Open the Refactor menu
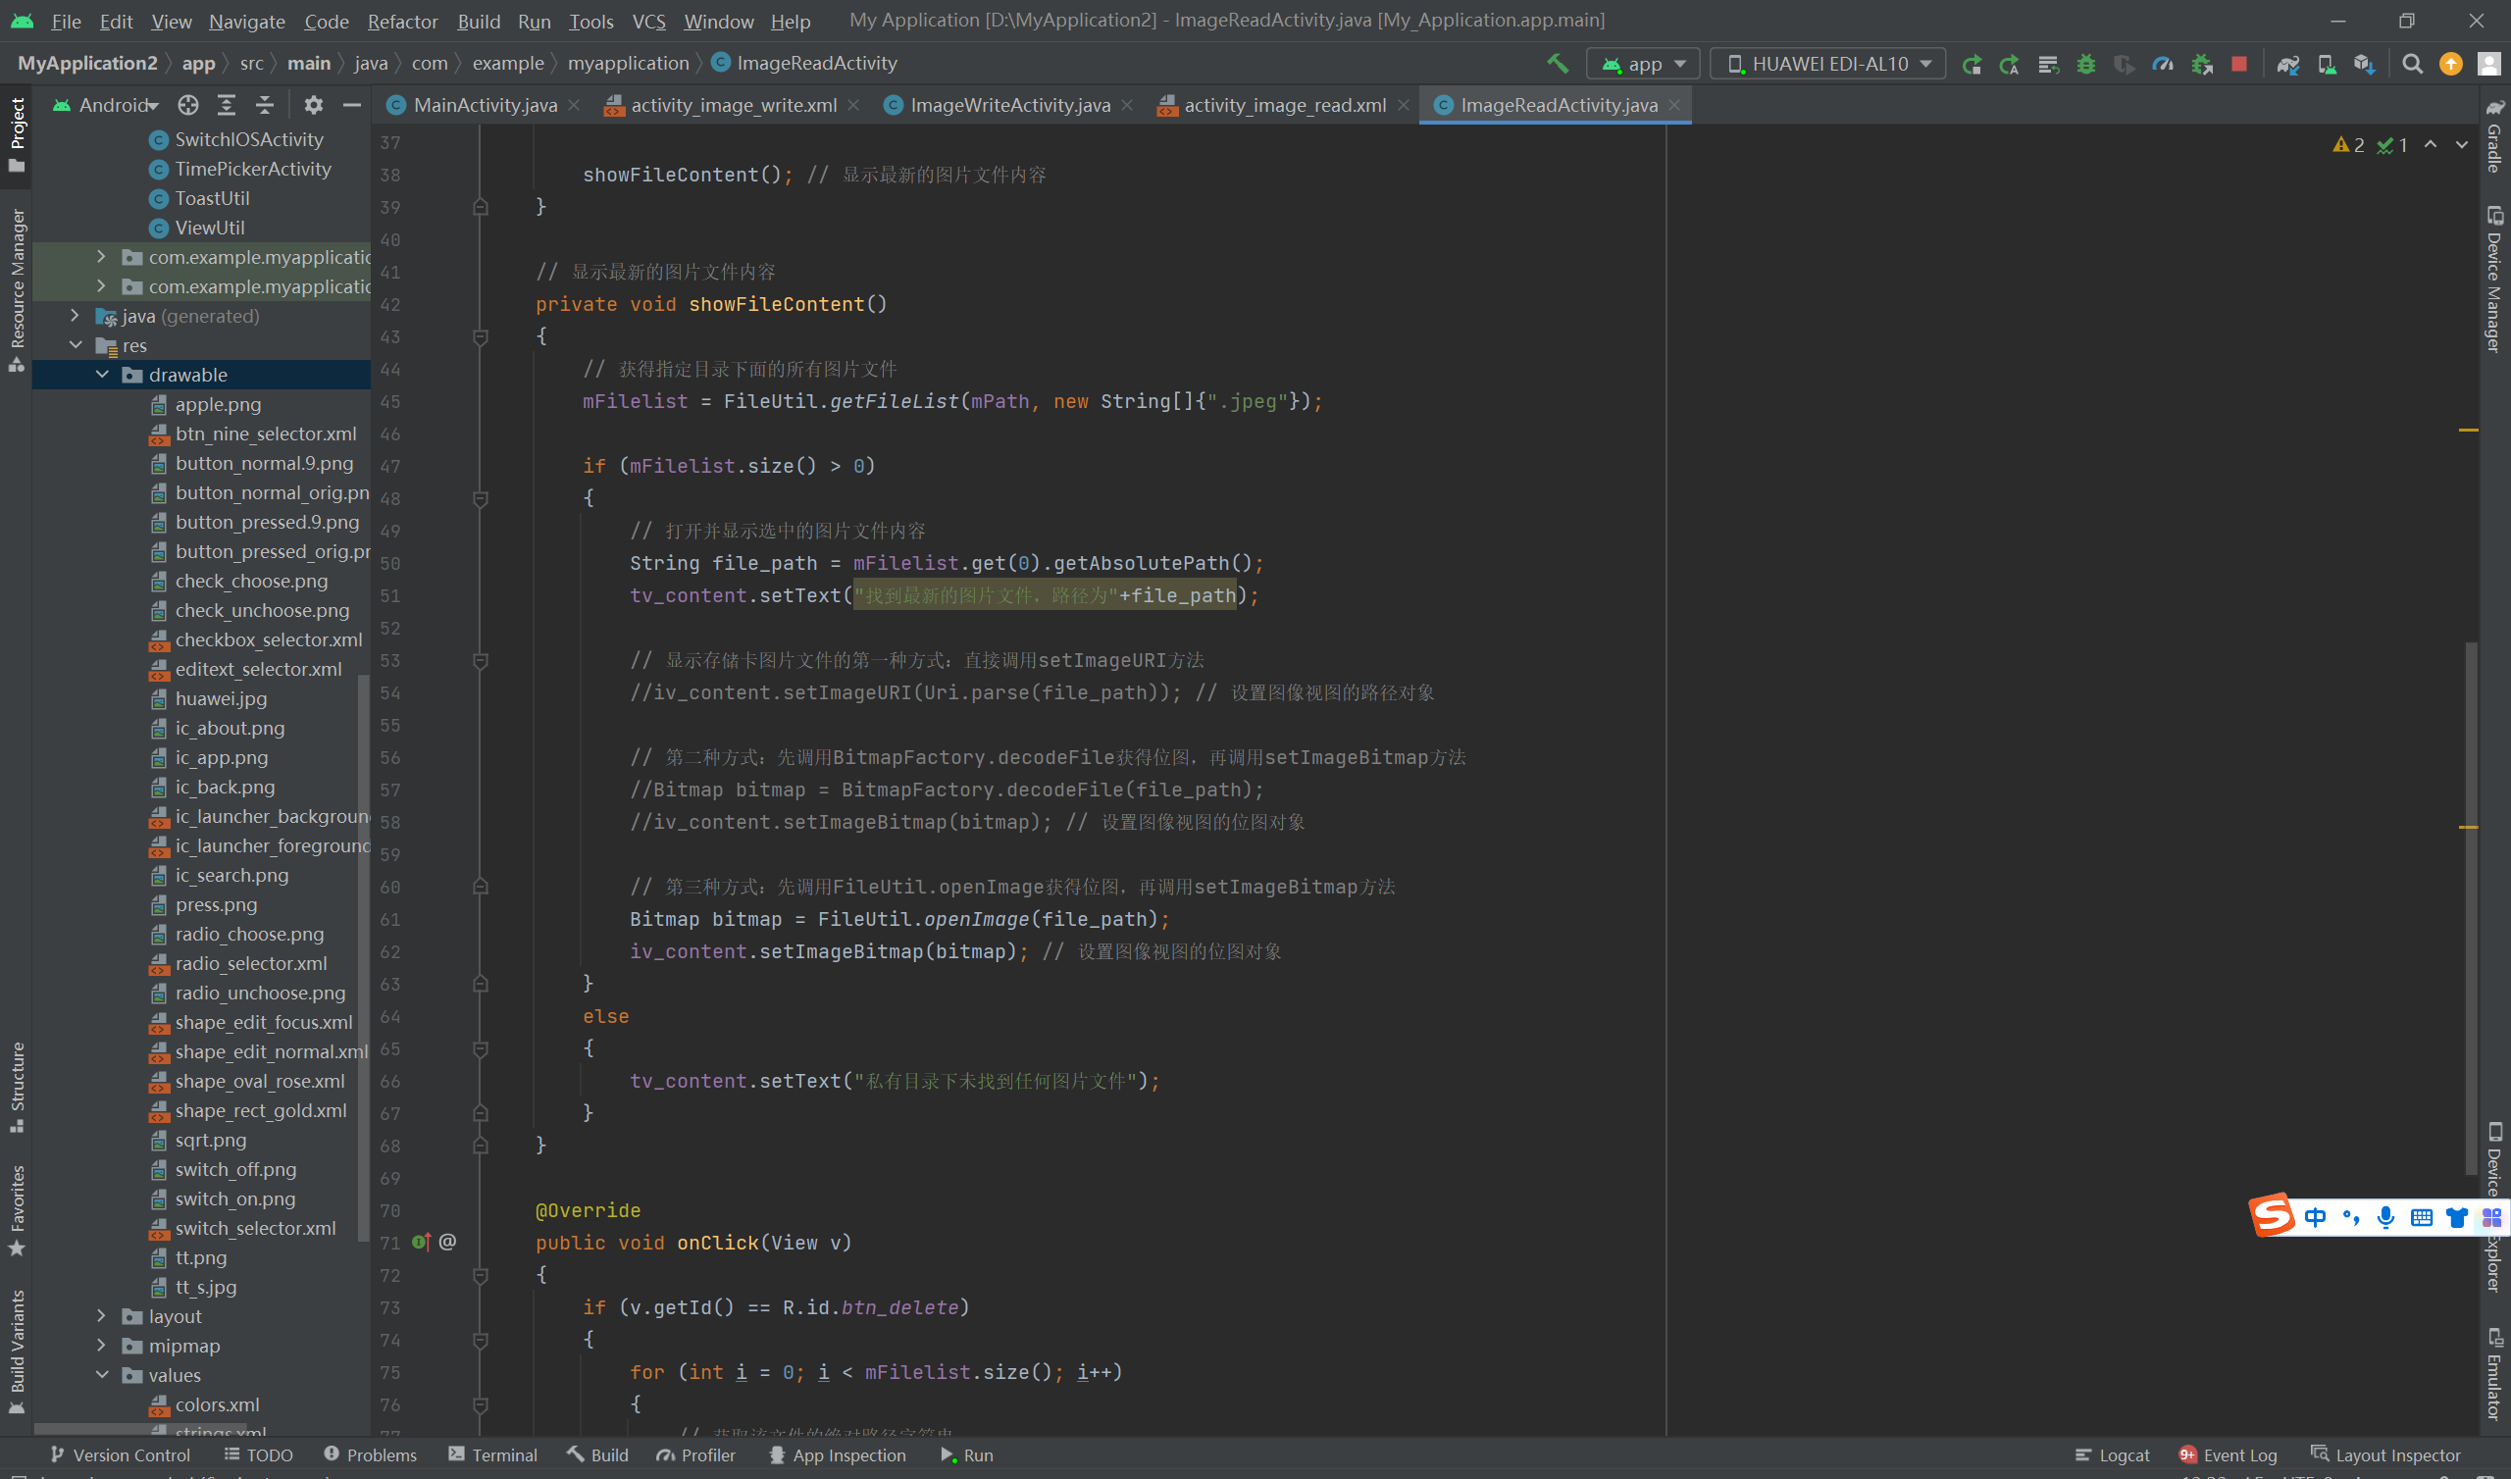2511x1479 pixels. click(x=401, y=21)
